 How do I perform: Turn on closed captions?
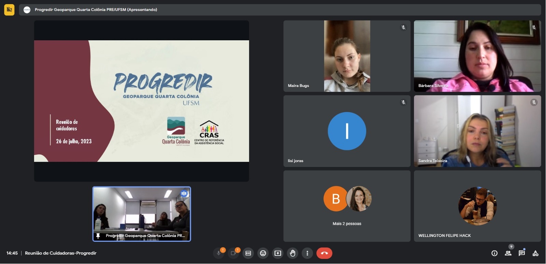pyautogui.click(x=248, y=253)
